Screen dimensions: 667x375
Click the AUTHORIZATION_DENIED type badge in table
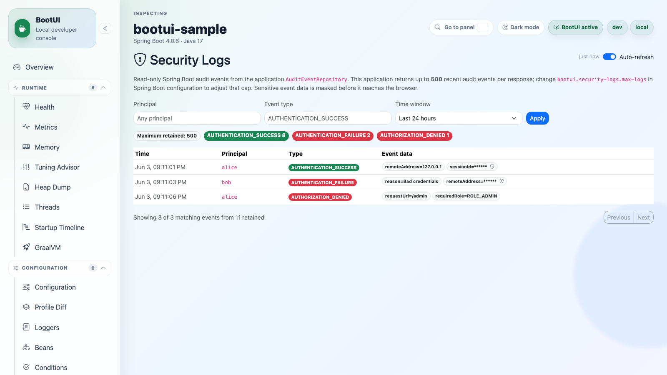320,197
